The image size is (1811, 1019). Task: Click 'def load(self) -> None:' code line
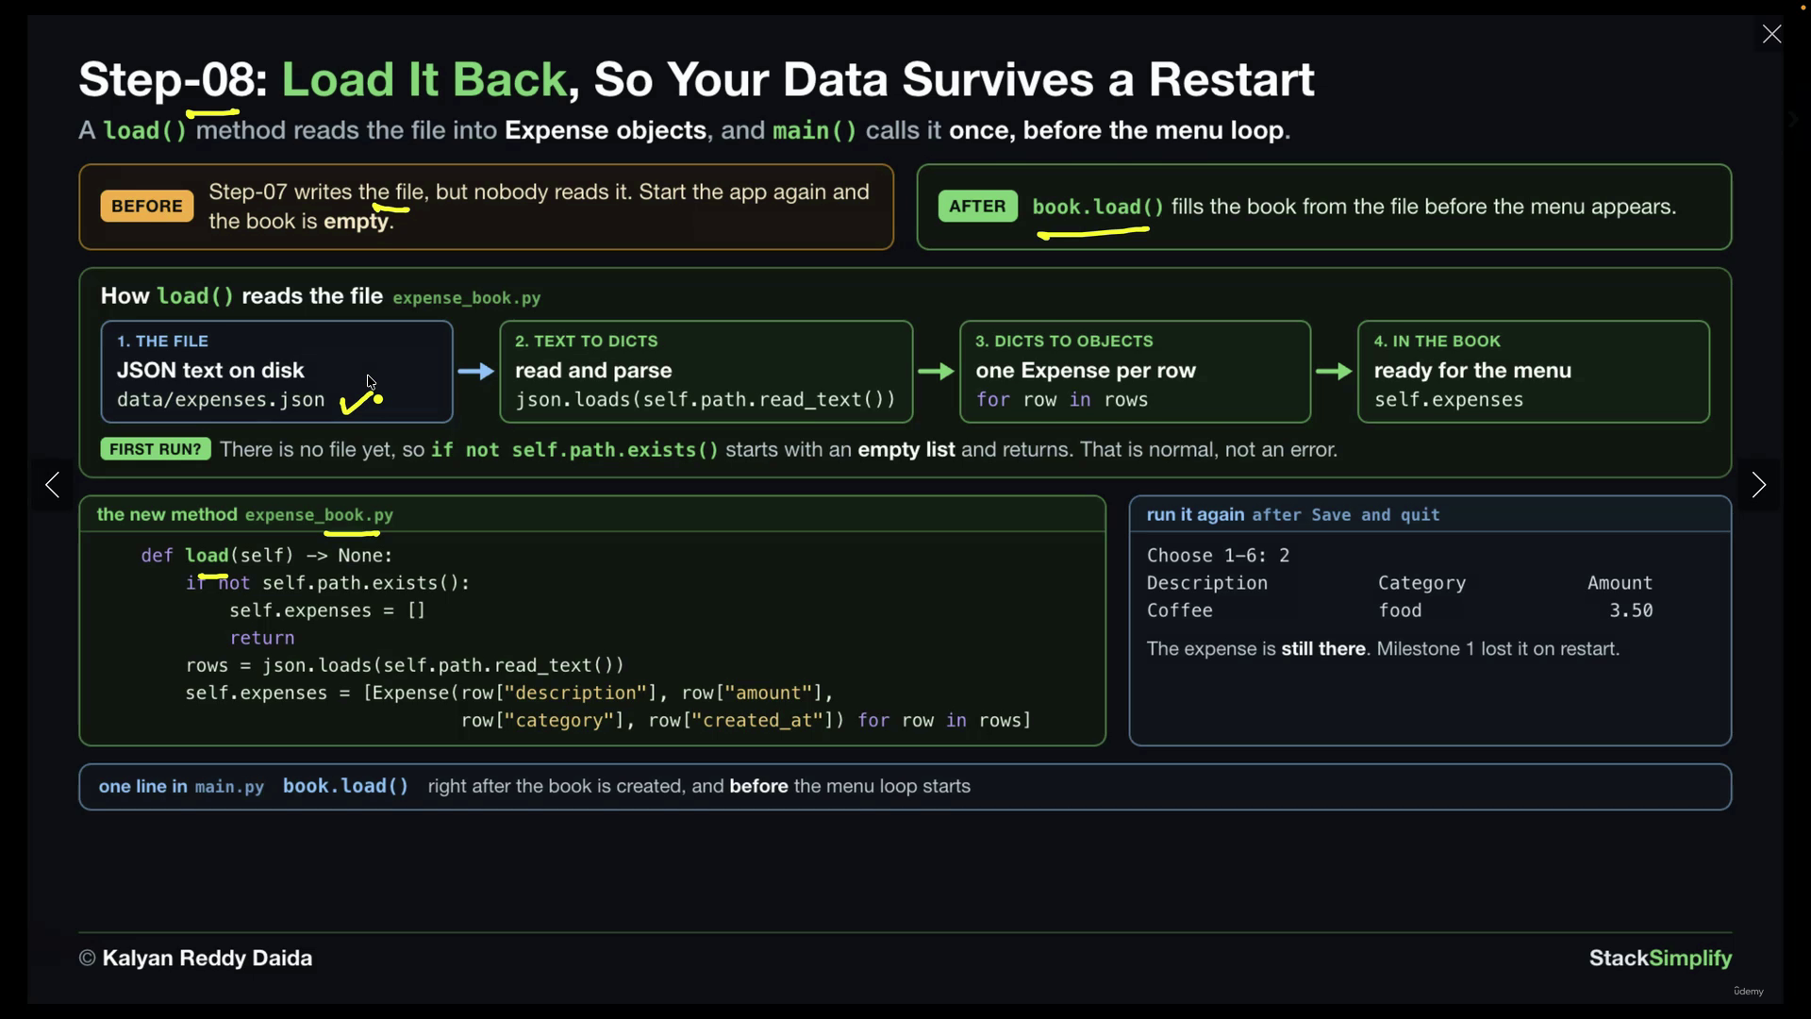point(267,556)
